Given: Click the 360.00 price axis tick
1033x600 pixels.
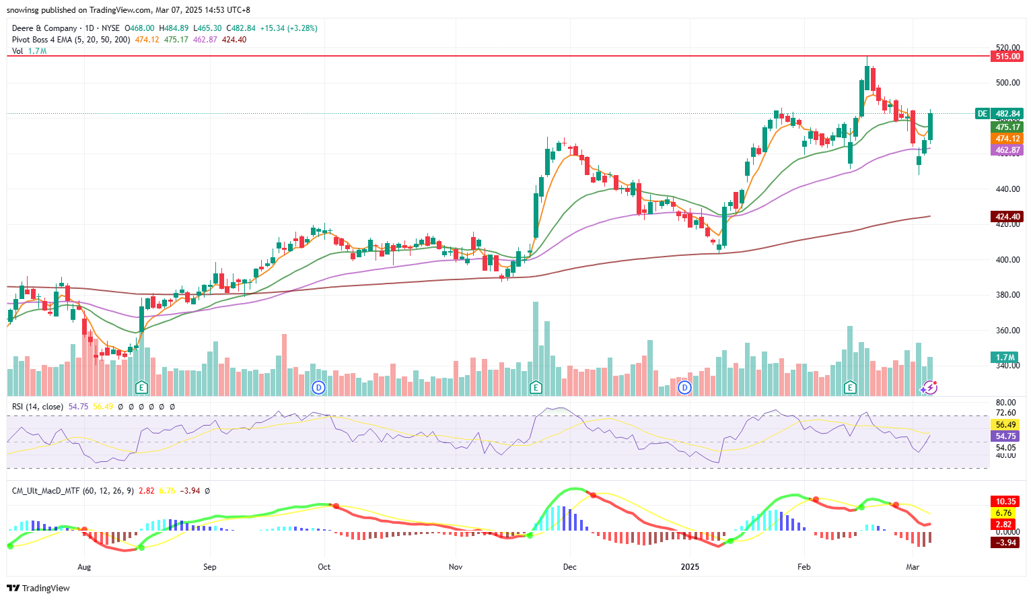Looking at the screenshot, I should 1007,331.
